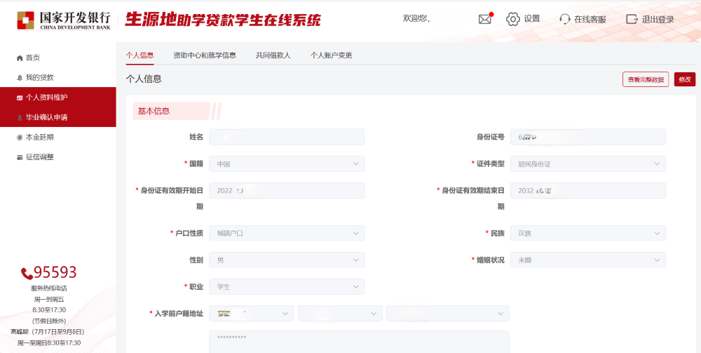This screenshot has height=353, width=701.
Task: Click the 姓名 input field
Action: click(x=286, y=137)
